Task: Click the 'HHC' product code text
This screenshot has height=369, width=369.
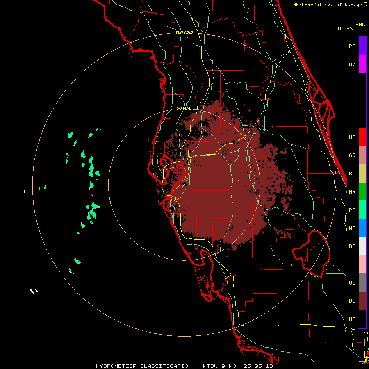Action: pos(360,25)
